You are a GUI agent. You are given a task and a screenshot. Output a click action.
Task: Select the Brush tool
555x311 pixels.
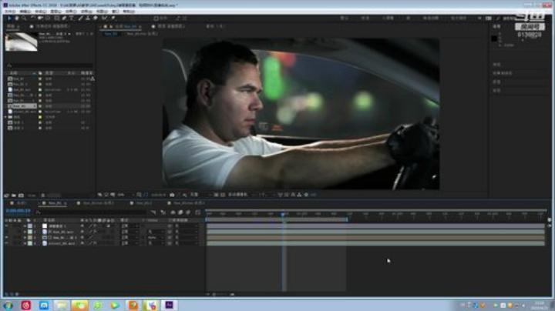81,18
